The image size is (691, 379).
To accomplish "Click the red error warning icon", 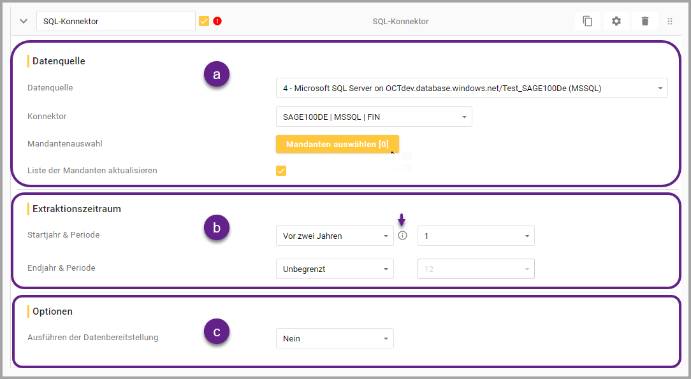I will tap(217, 21).
